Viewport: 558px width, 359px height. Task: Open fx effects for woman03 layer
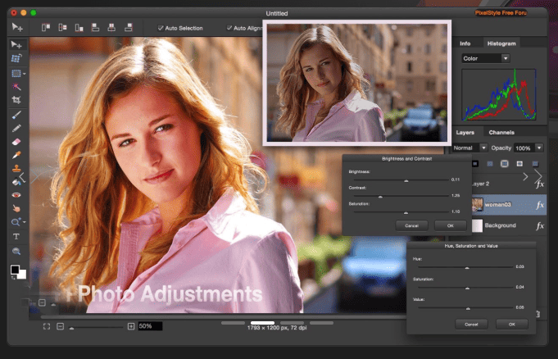[540, 205]
